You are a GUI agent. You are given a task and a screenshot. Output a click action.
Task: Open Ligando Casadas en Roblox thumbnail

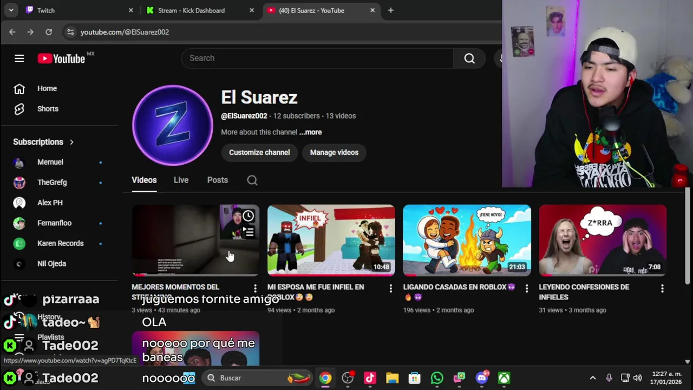point(467,240)
